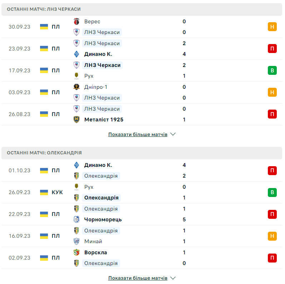Click the orange Н draw badge for 30.09.23

click(272, 27)
